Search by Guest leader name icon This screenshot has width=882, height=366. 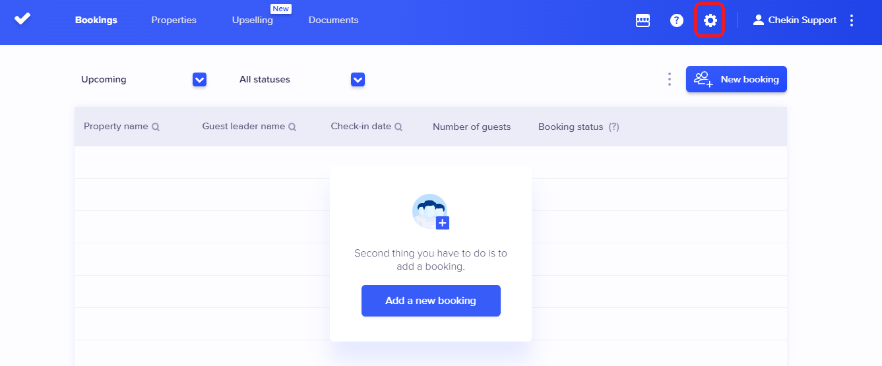coord(292,127)
